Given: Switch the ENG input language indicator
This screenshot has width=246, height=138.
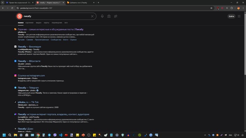Looking at the screenshot, I should [x=231, y=135].
